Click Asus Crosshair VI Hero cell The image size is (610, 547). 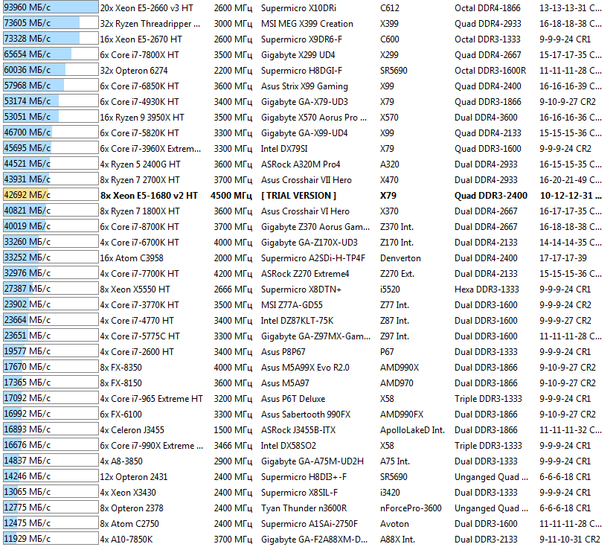click(x=305, y=211)
